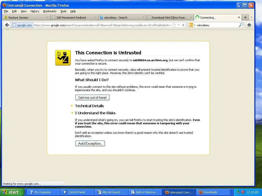
Task: Open the File menu
Action: (x=6, y=11)
